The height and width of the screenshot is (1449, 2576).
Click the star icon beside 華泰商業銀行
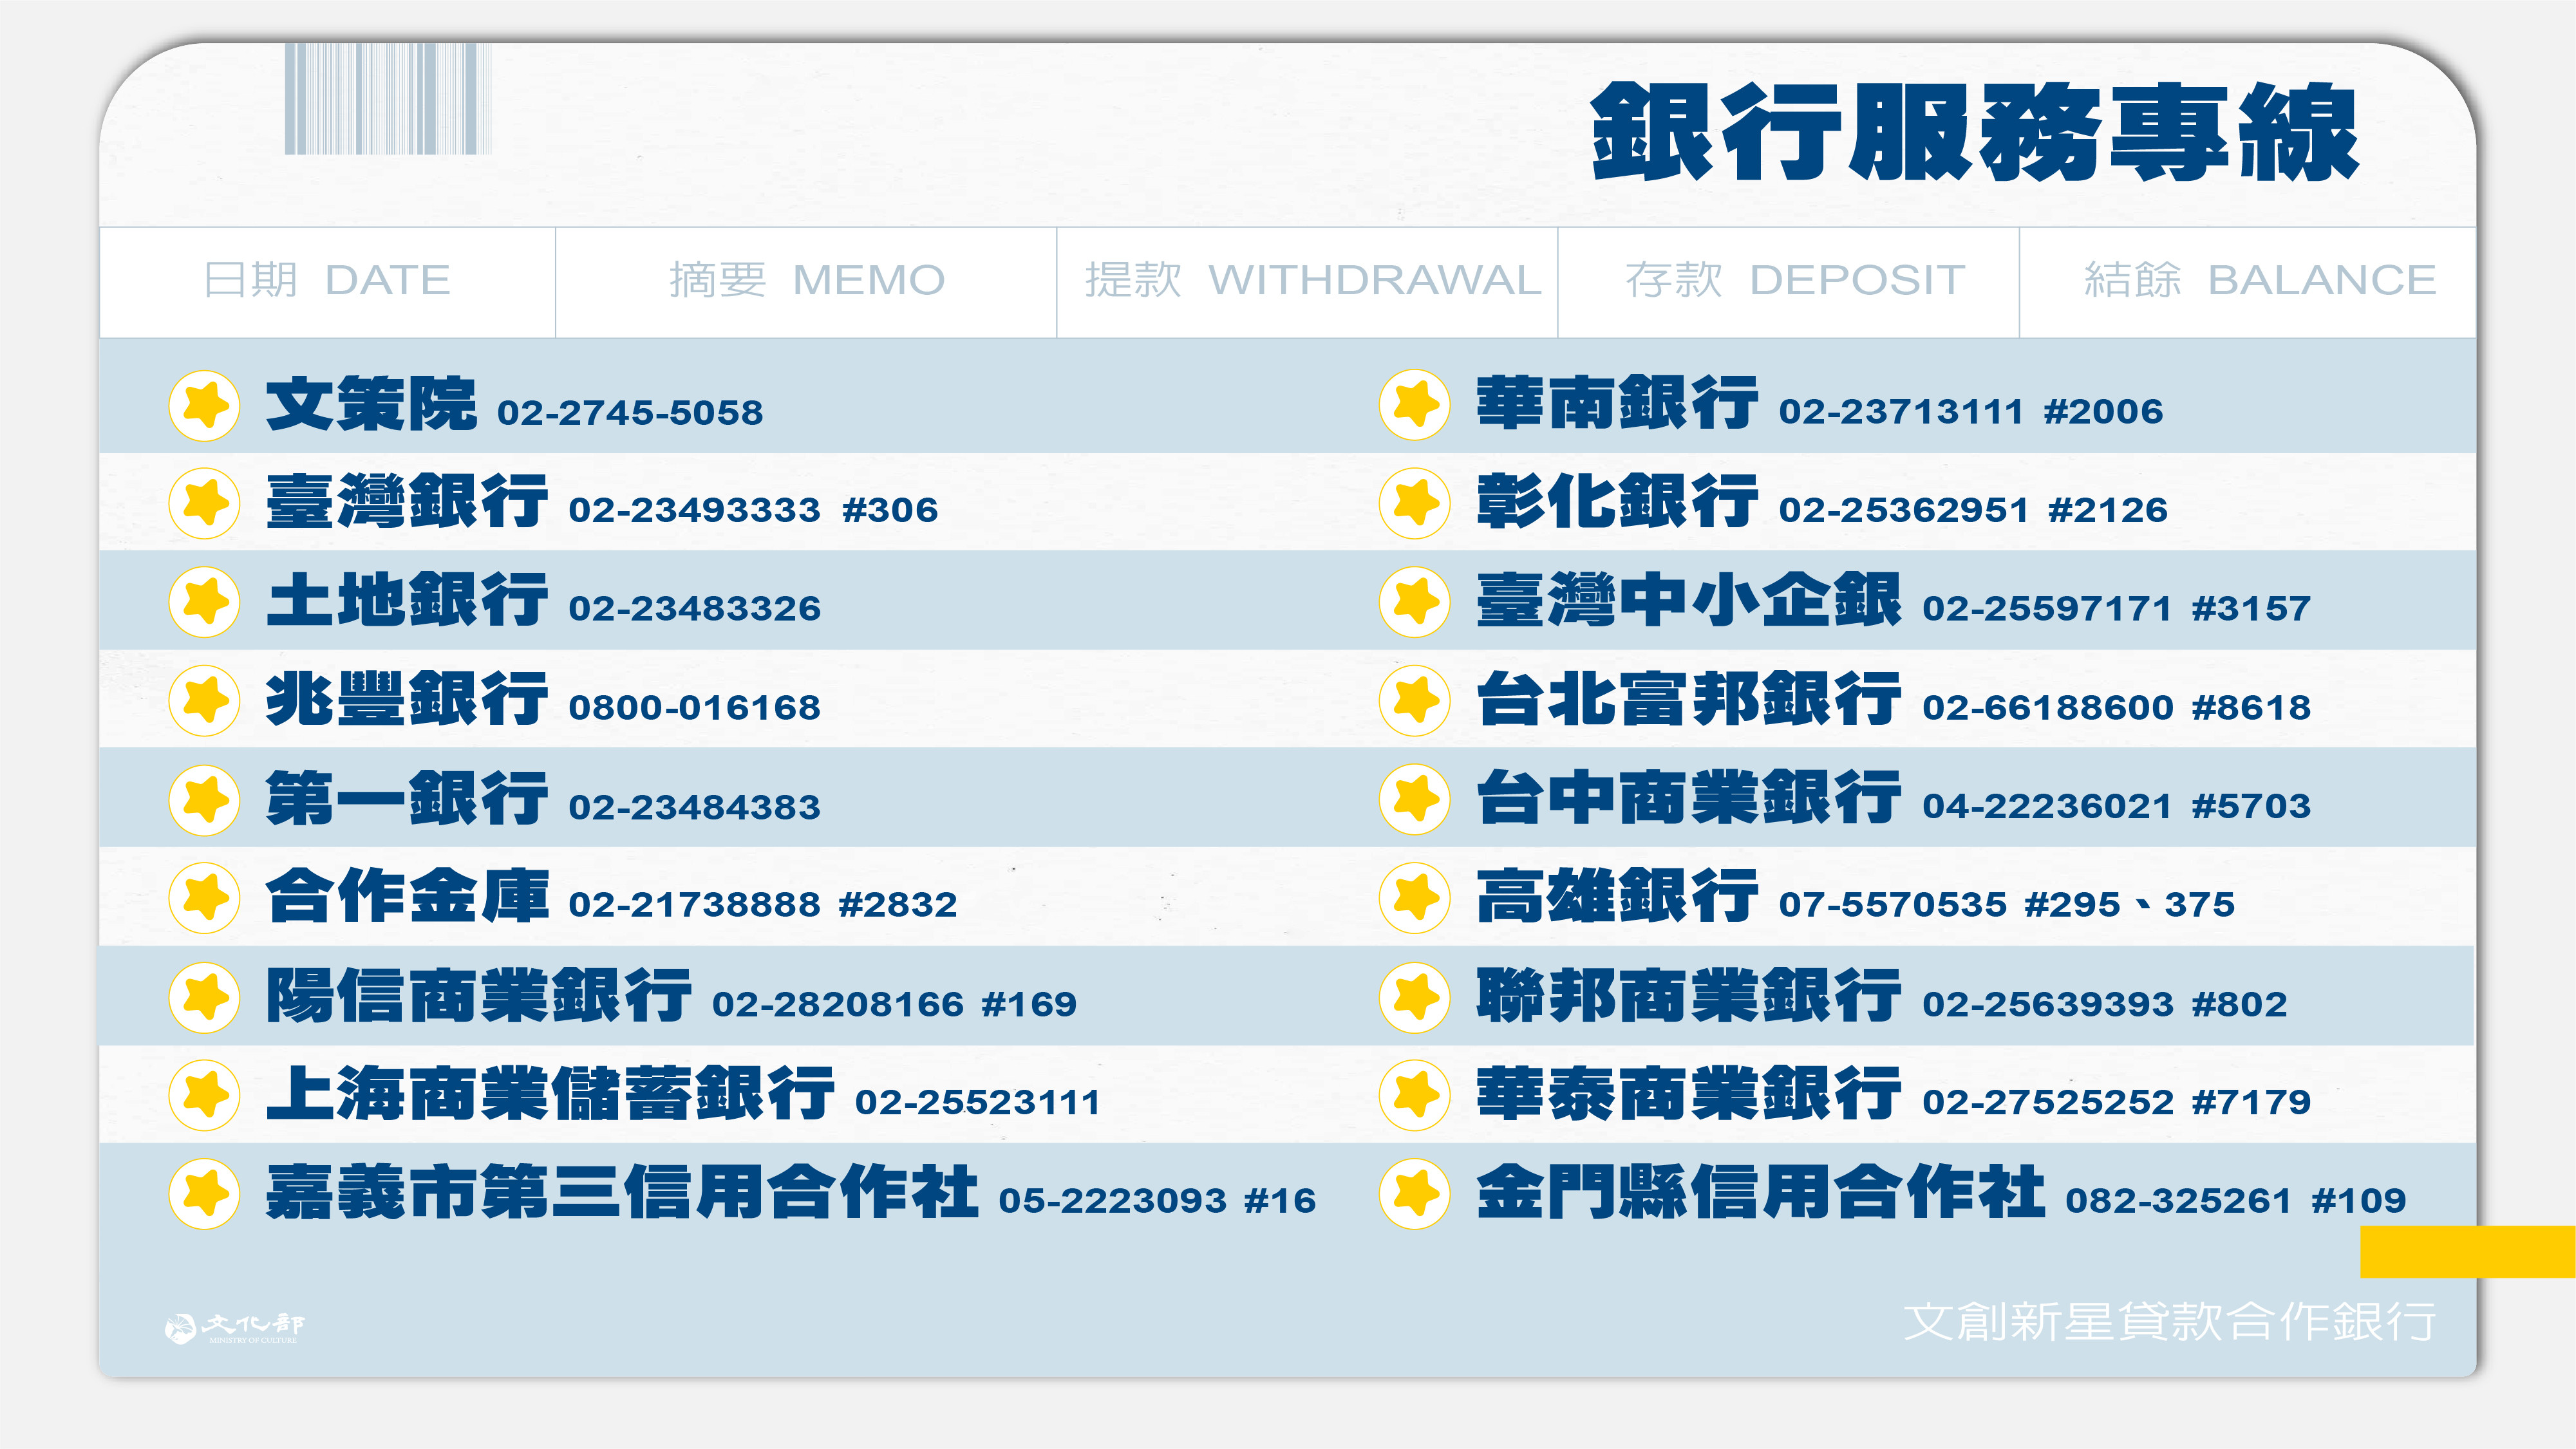(x=1415, y=1095)
